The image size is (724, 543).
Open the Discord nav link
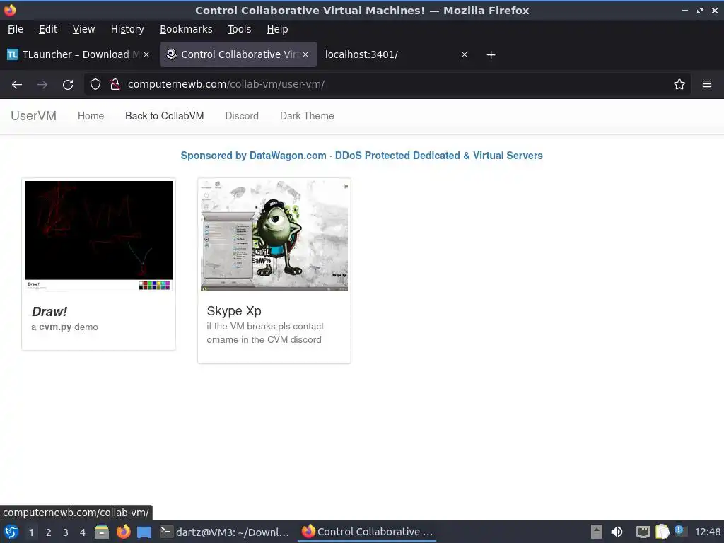[242, 116]
